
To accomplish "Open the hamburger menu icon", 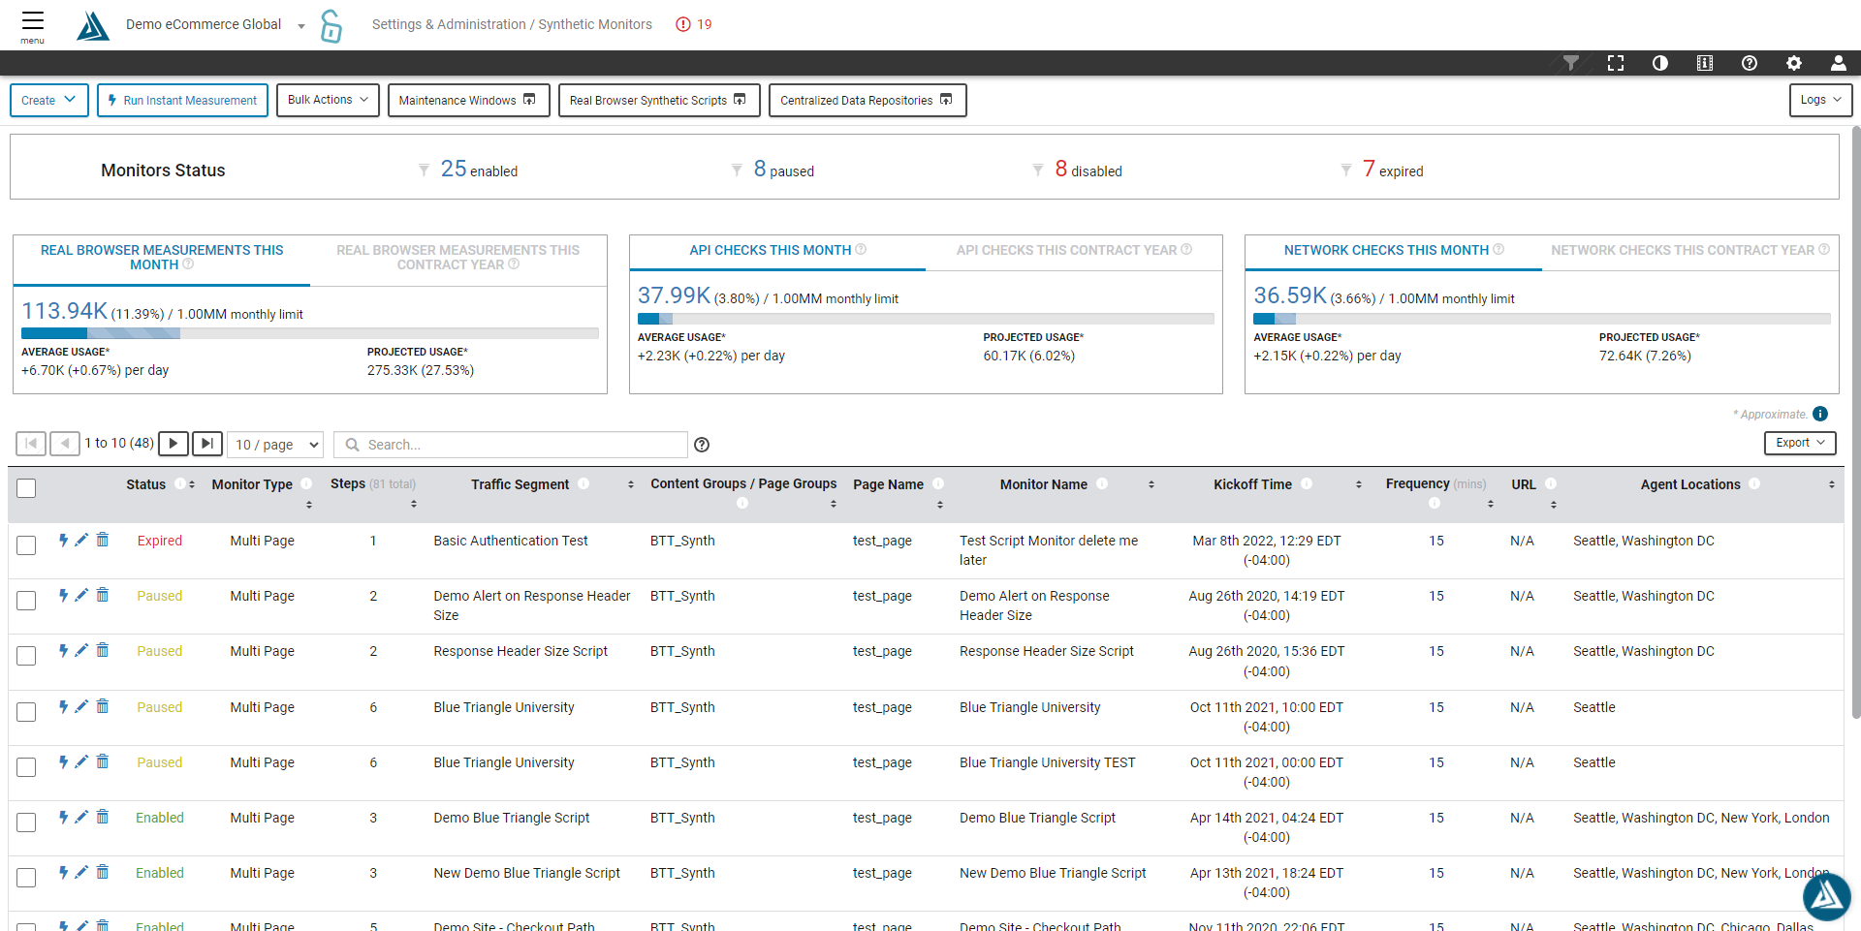I will point(33,23).
